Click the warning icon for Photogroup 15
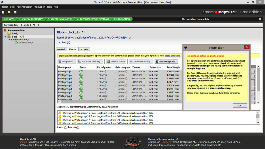The width and height of the screenshot is (265, 149). pos(60,113)
